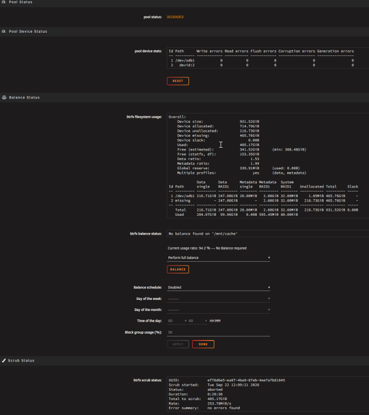369x415 pixels.
Task: Click the scrub Status: aborted line
Action: point(196,390)
